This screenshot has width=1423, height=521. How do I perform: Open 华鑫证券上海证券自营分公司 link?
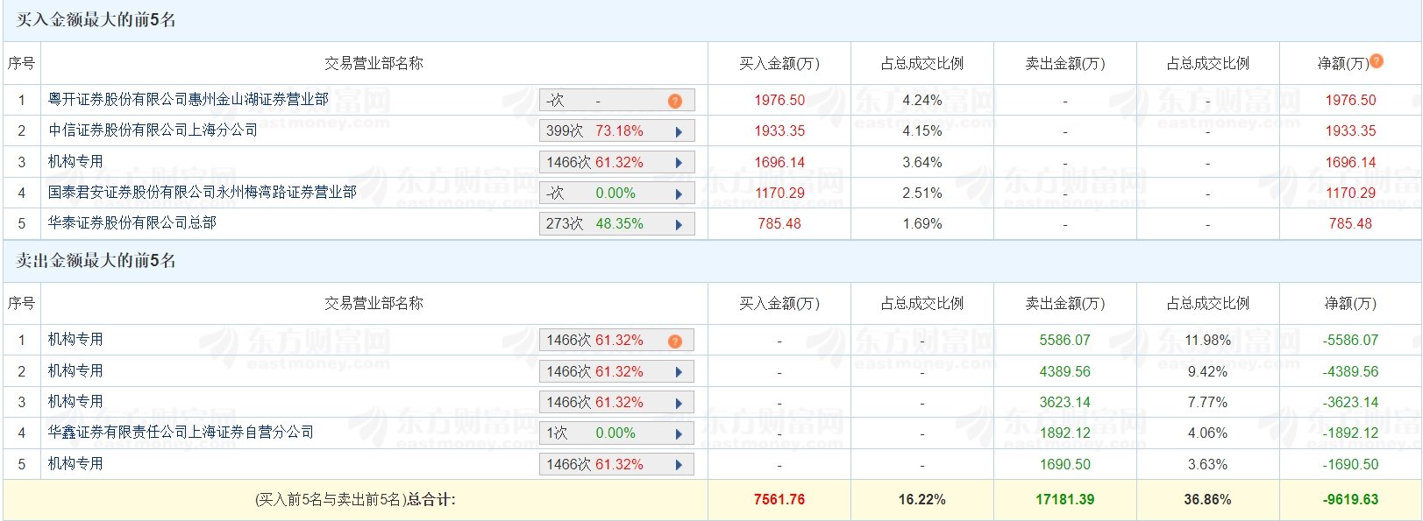181,433
